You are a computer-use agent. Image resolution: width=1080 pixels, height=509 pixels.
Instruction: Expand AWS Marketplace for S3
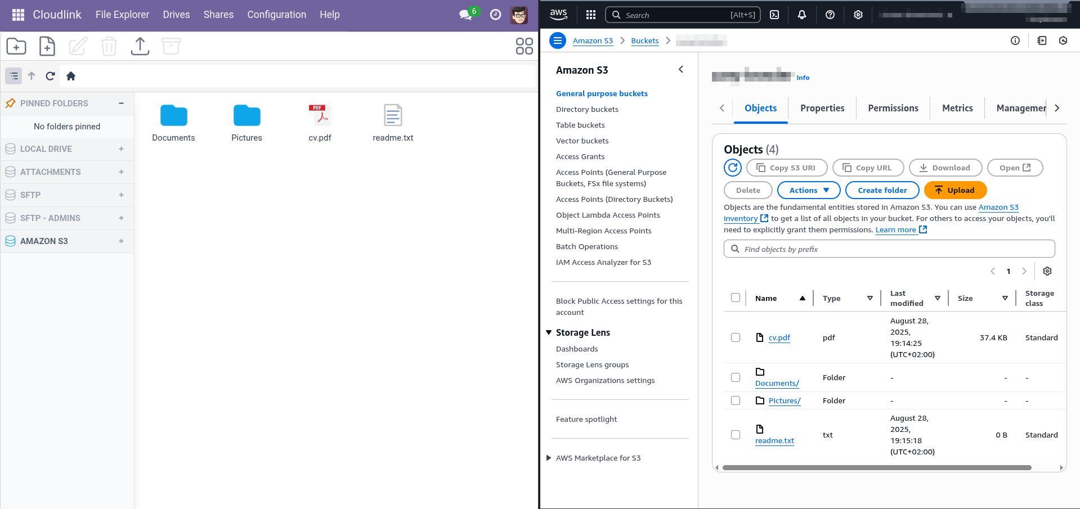click(x=549, y=458)
